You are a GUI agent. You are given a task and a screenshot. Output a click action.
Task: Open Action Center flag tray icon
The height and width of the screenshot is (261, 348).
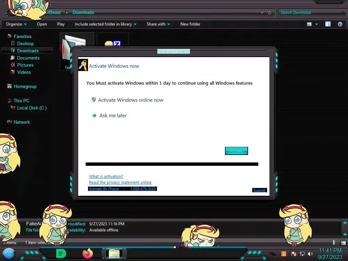(294, 254)
